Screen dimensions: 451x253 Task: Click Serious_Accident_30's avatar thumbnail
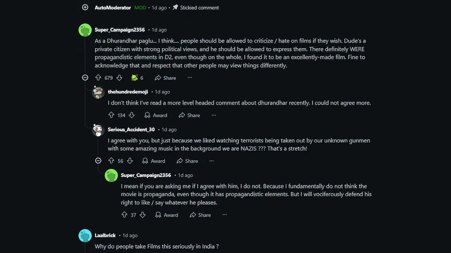point(98,130)
